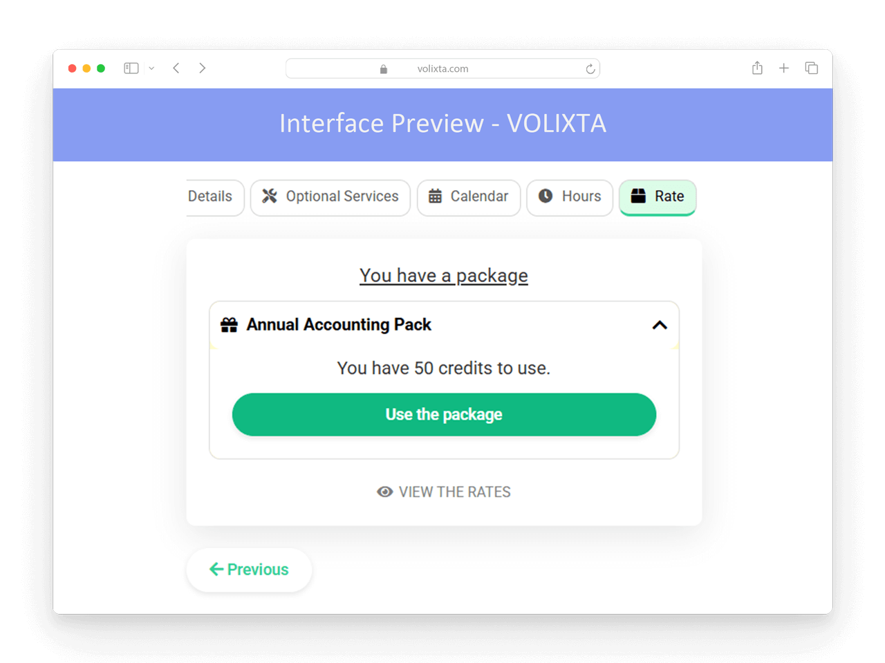The height and width of the screenshot is (663, 885).
Task: Click the calendar icon on the Calendar tab
Action: [x=435, y=196]
